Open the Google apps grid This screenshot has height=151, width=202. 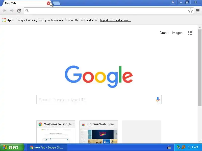(190, 33)
